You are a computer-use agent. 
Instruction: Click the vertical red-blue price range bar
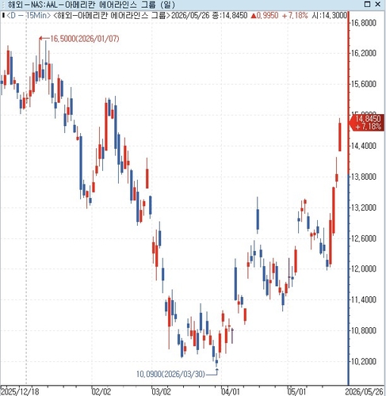[349, 198]
